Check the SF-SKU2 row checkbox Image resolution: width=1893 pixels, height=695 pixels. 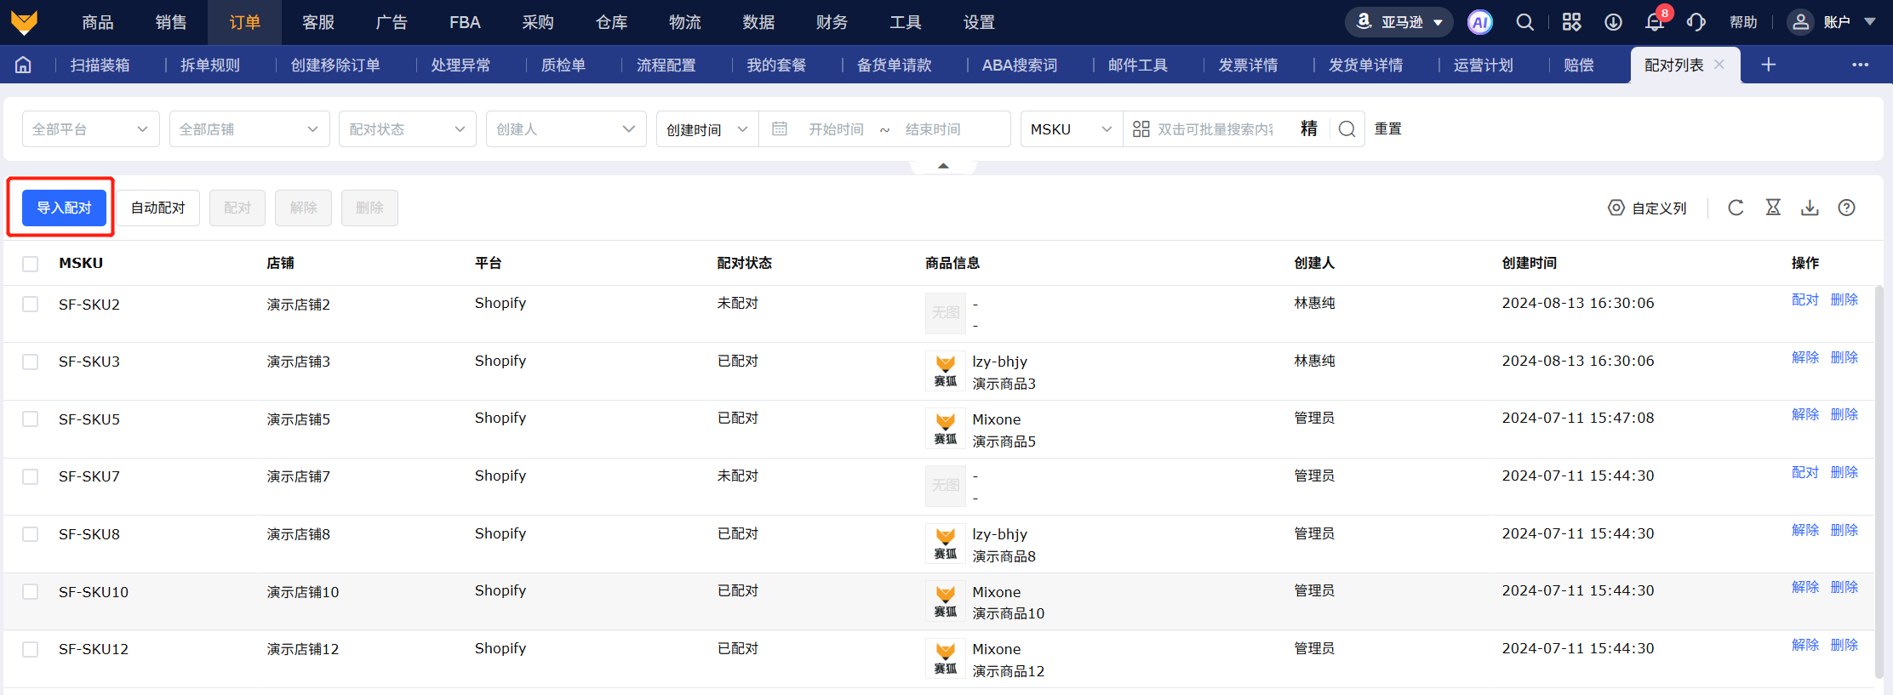point(31,304)
